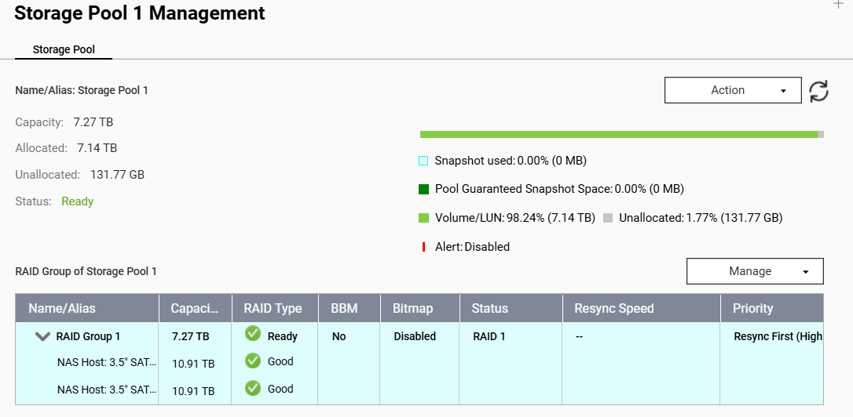Click the Snapshot used legend swatch
This screenshot has width=853, height=417.
pyautogui.click(x=423, y=161)
